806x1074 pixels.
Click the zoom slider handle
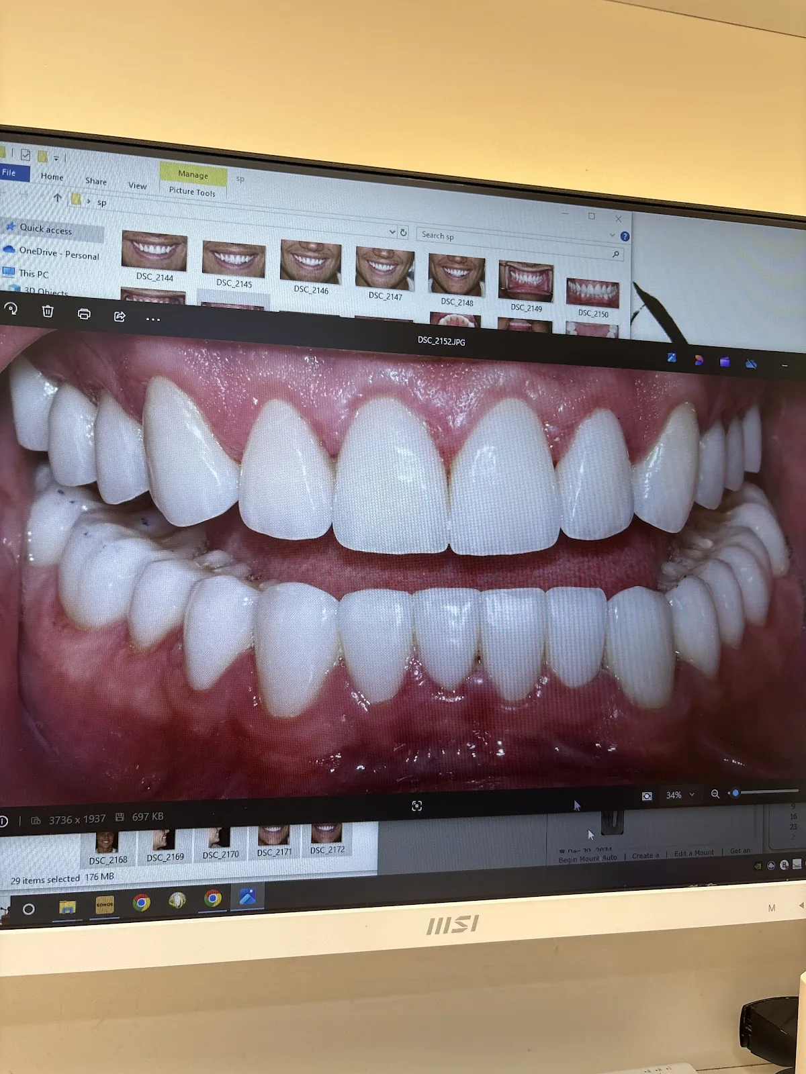[x=735, y=793]
